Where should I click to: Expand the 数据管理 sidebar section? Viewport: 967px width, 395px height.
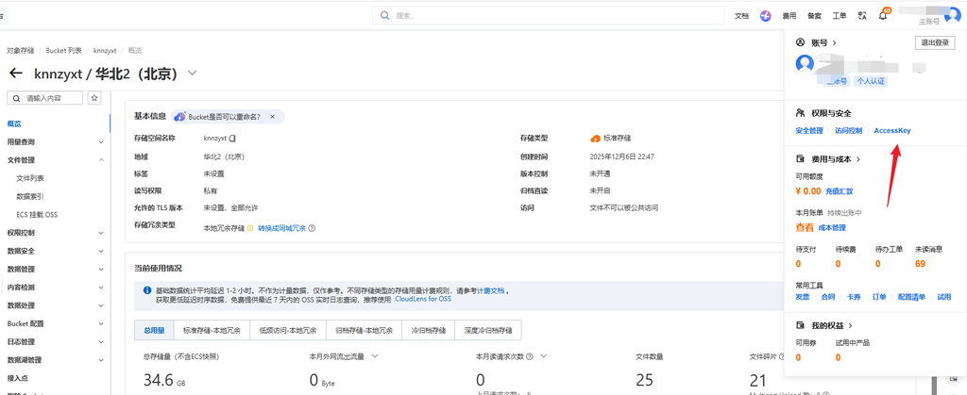(x=101, y=270)
